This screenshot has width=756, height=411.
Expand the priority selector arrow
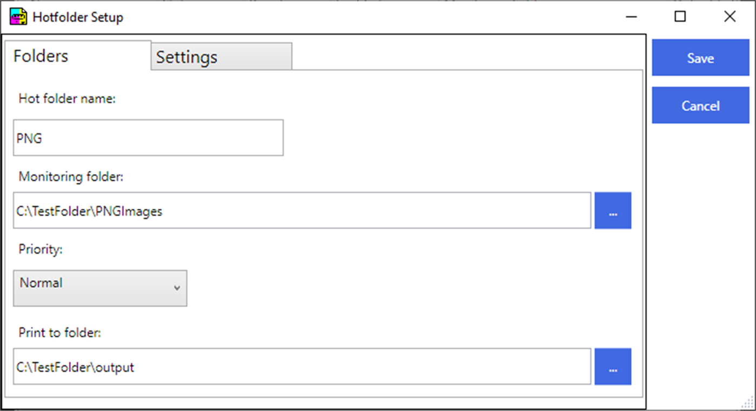[176, 288]
